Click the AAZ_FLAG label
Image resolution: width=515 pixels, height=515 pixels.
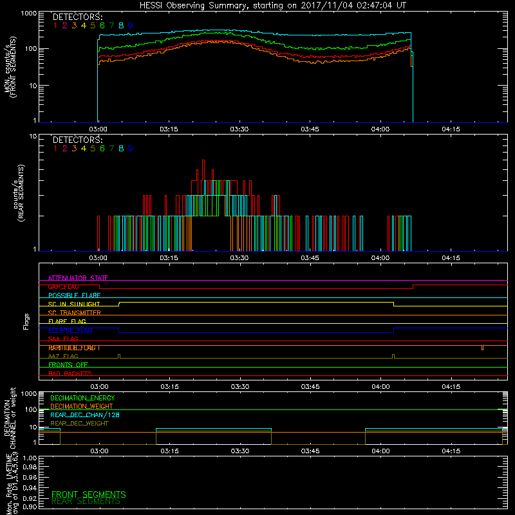point(63,356)
